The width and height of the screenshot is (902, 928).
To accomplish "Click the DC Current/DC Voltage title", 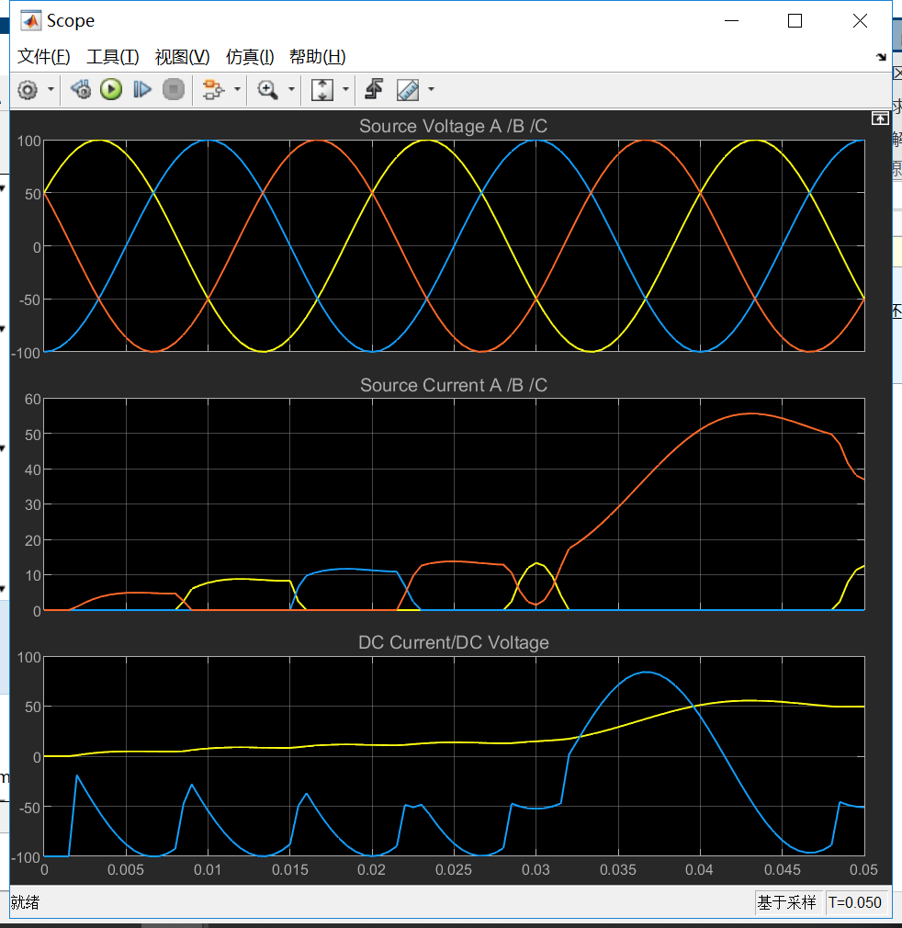I will click(454, 643).
